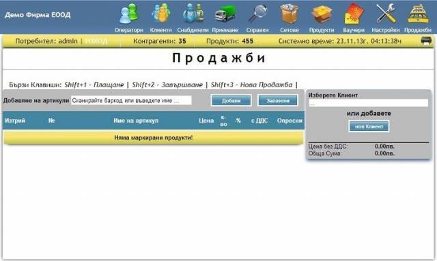The image size is (437, 261).
Task: Click the Контрагенти: 35 status entry
Action: pos(159,41)
